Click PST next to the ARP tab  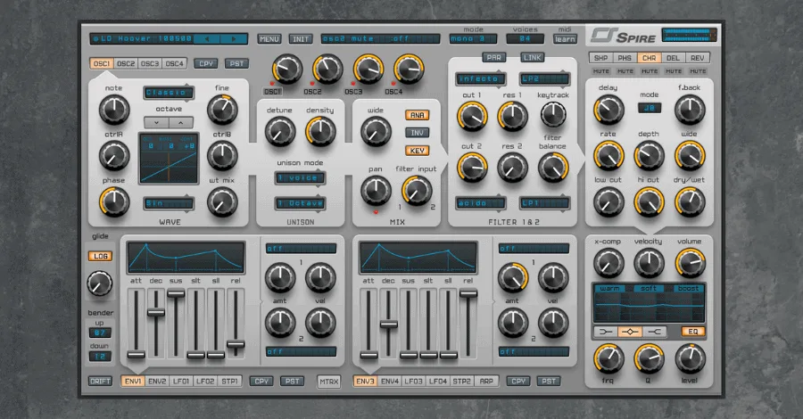pos(549,382)
